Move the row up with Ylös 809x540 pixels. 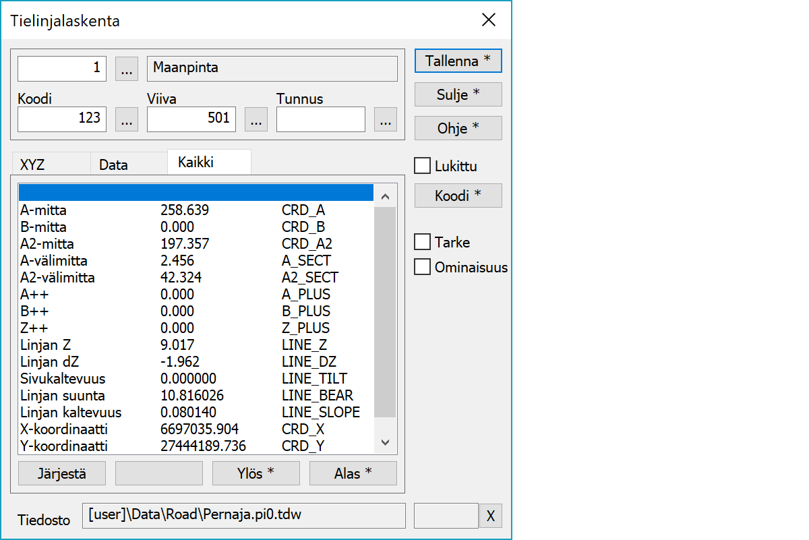[x=256, y=473]
